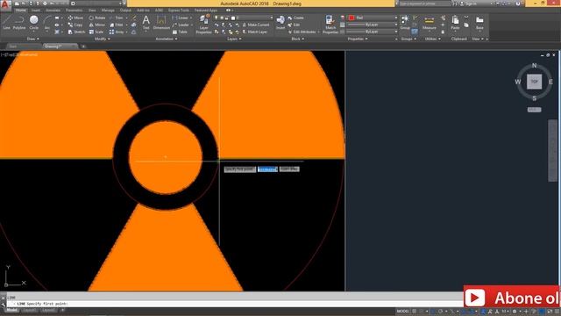The image size is (561, 316).
Task: Click the navigation bar scrollbar on right
Action: click(x=552, y=150)
